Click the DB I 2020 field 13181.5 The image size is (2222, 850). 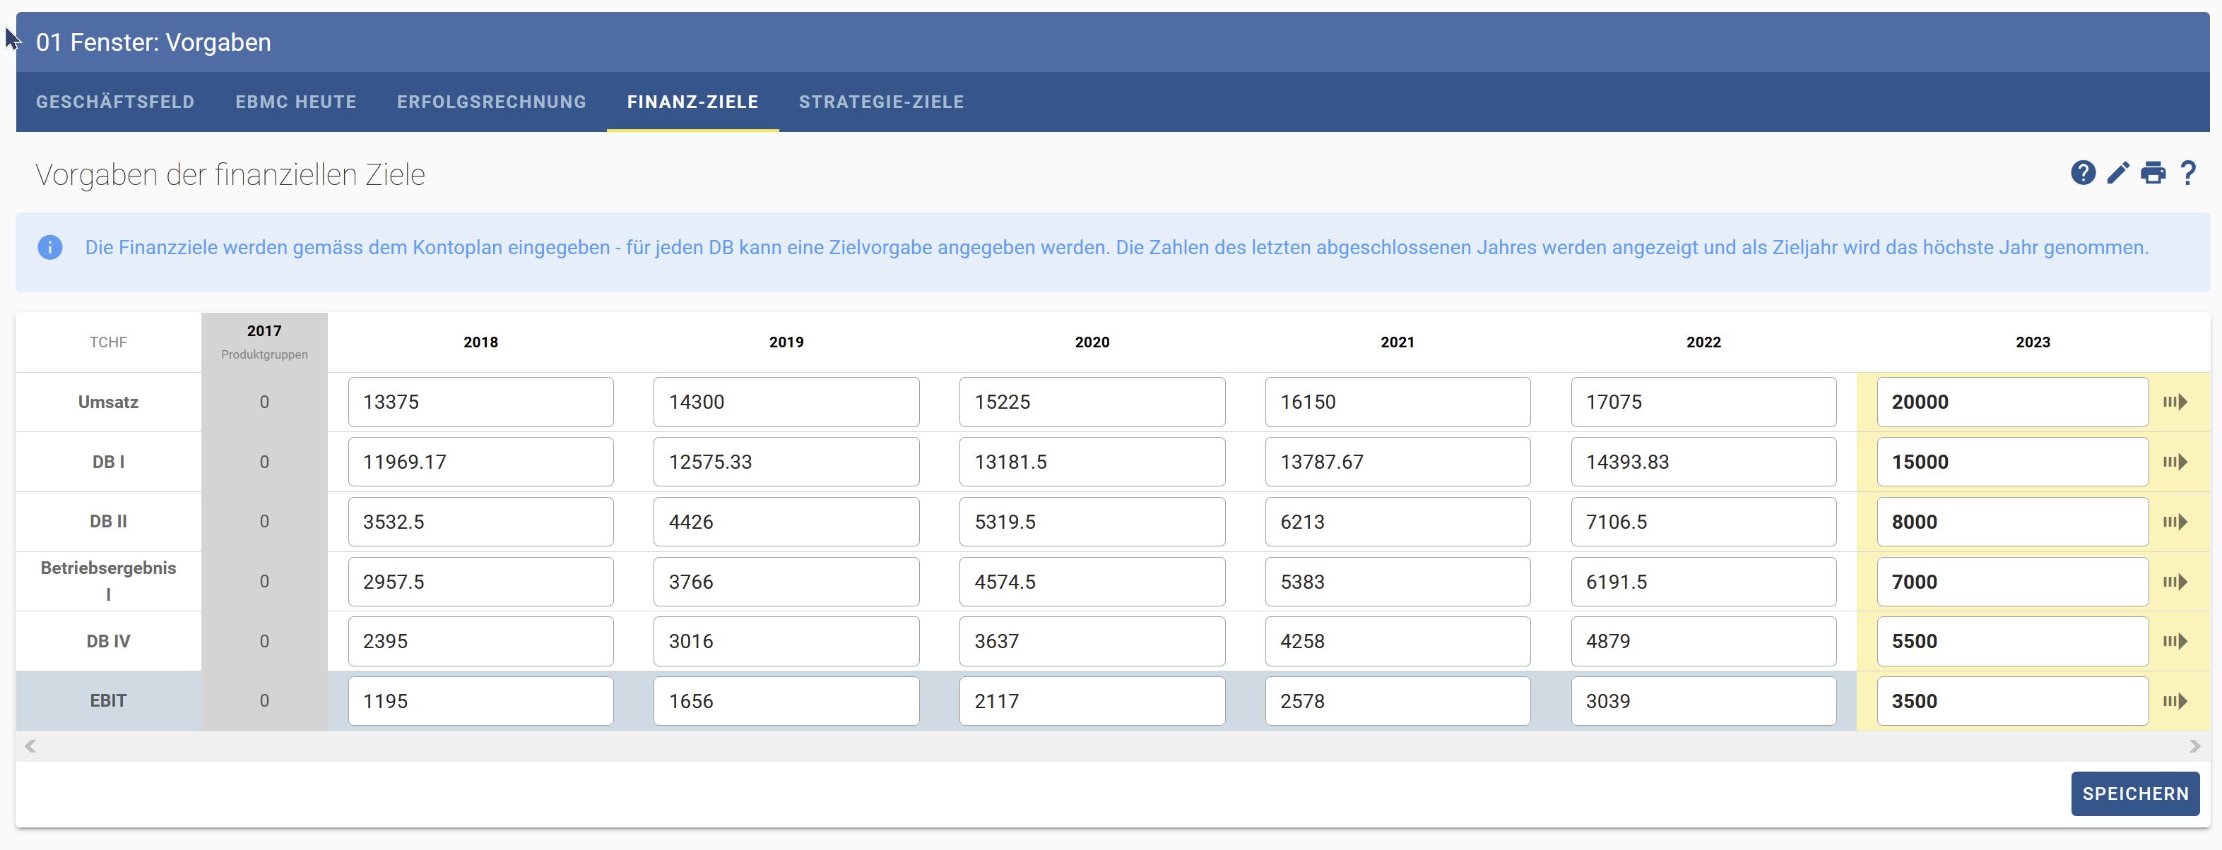click(1092, 462)
